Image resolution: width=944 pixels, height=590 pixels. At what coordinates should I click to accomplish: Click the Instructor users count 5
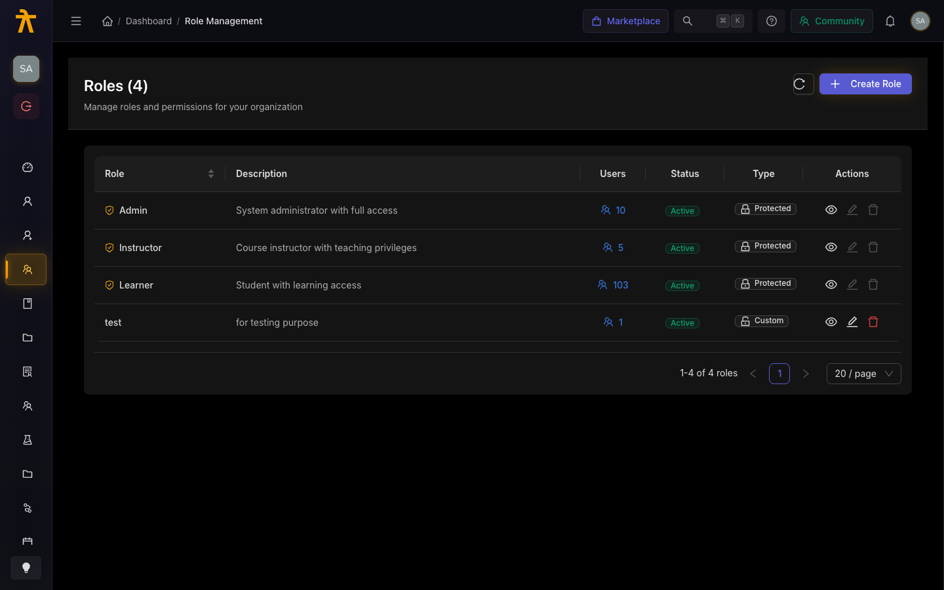[x=613, y=248]
